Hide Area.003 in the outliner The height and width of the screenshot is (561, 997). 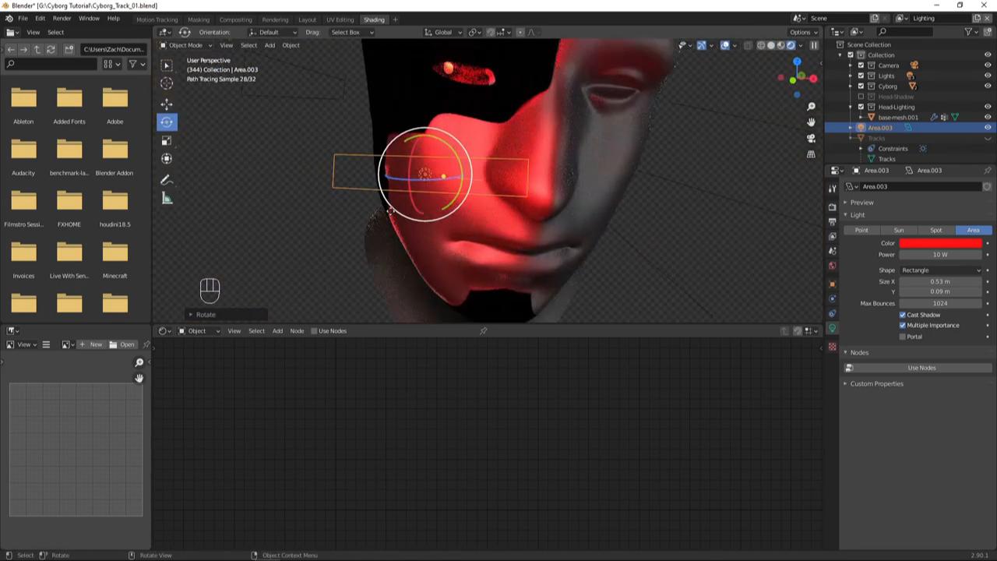click(x=988, y=128)
